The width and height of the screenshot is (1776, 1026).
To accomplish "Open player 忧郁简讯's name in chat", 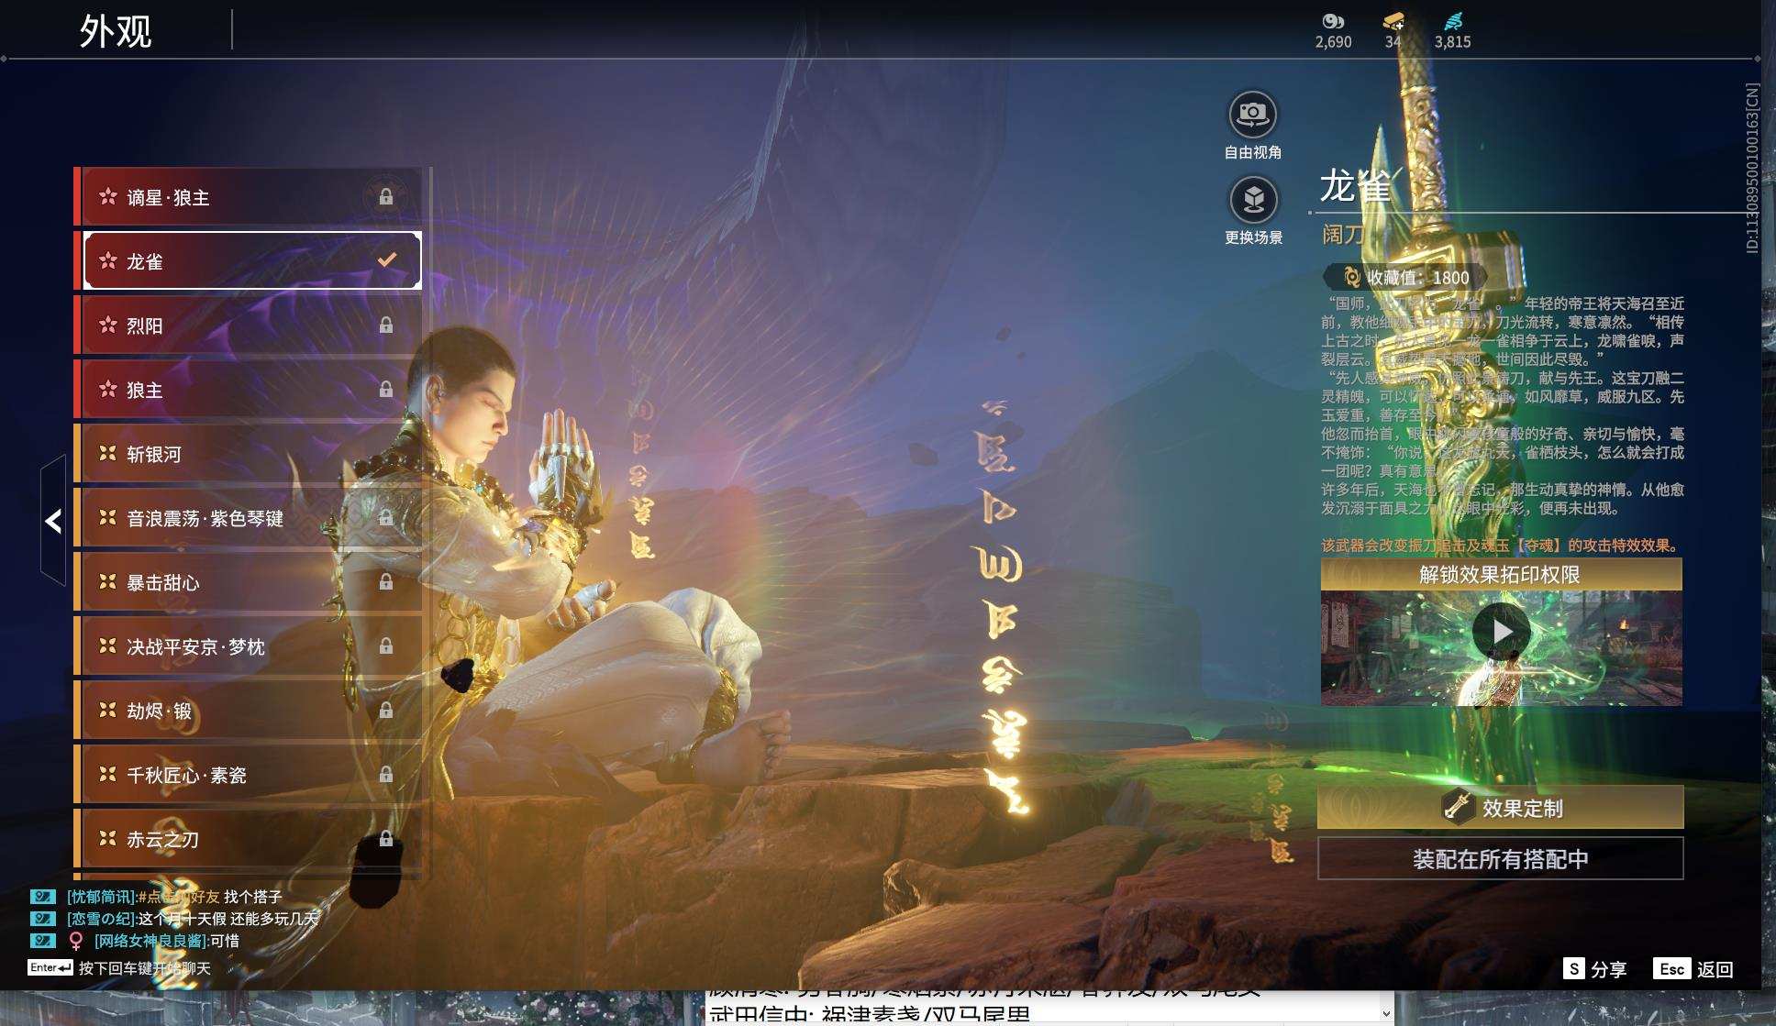I will 101,897.
